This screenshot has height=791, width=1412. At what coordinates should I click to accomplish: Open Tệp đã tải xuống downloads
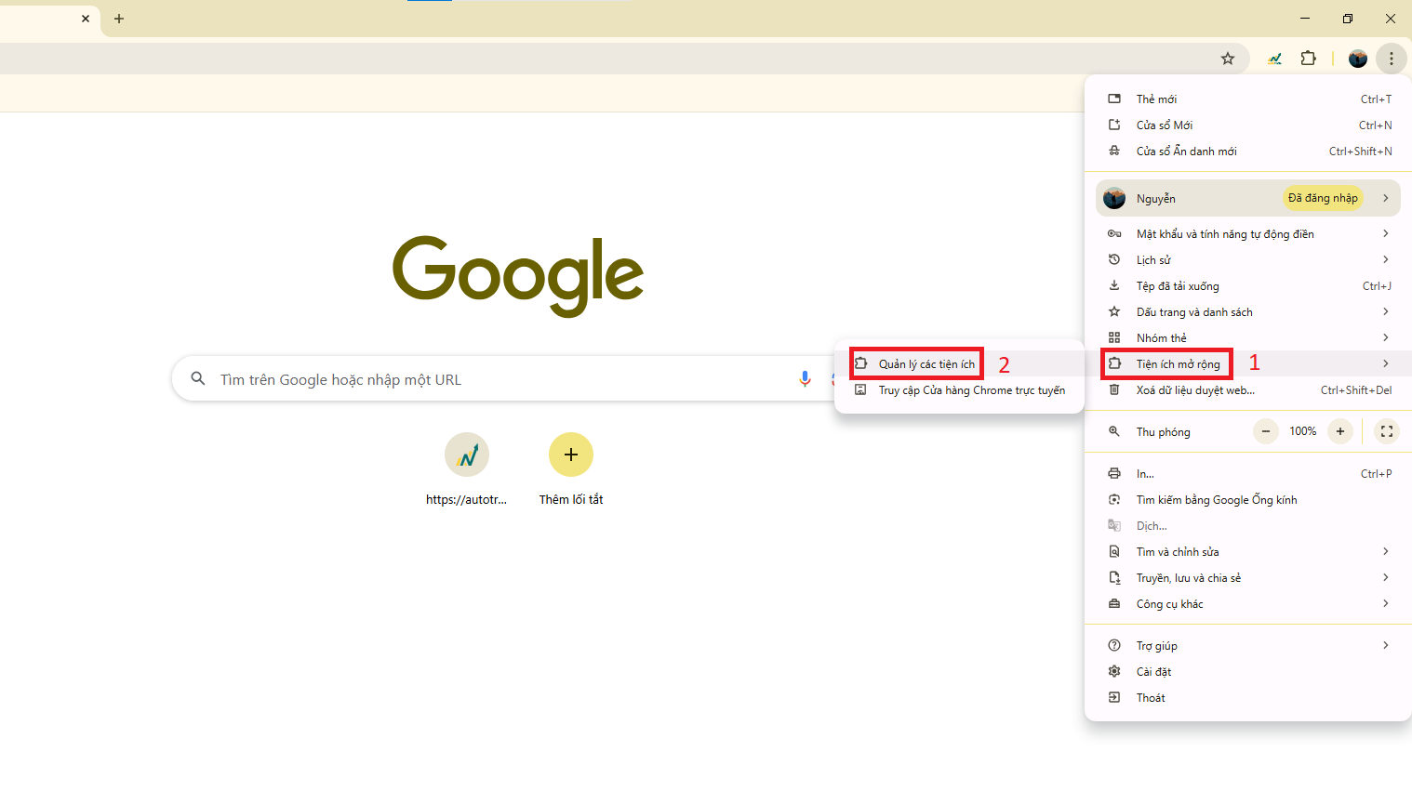[1248, 286]
